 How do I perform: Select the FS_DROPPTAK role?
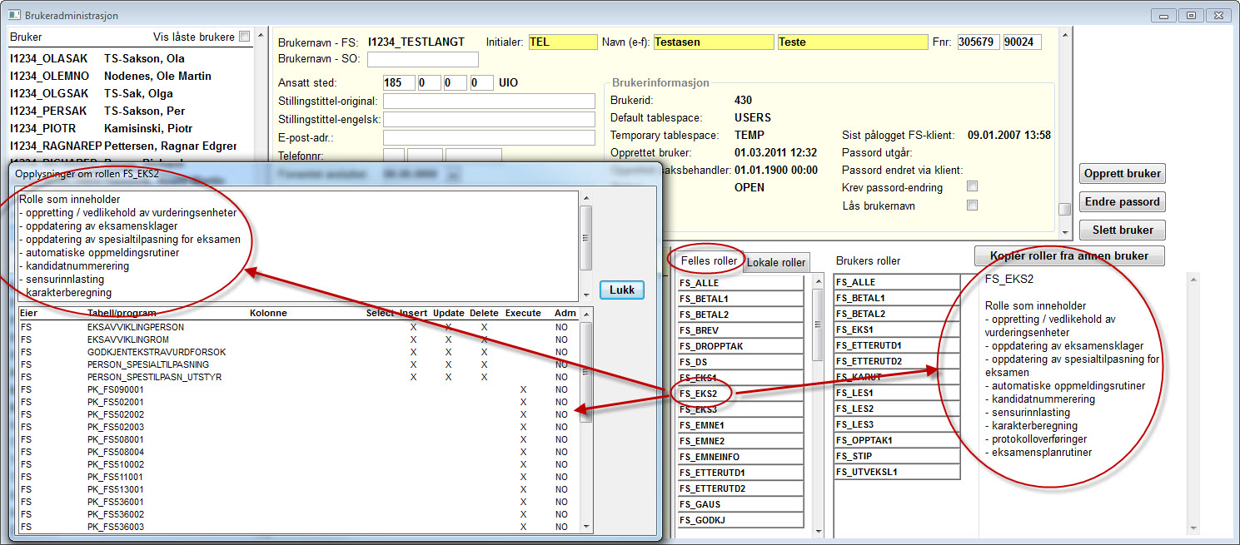point(740,346)
